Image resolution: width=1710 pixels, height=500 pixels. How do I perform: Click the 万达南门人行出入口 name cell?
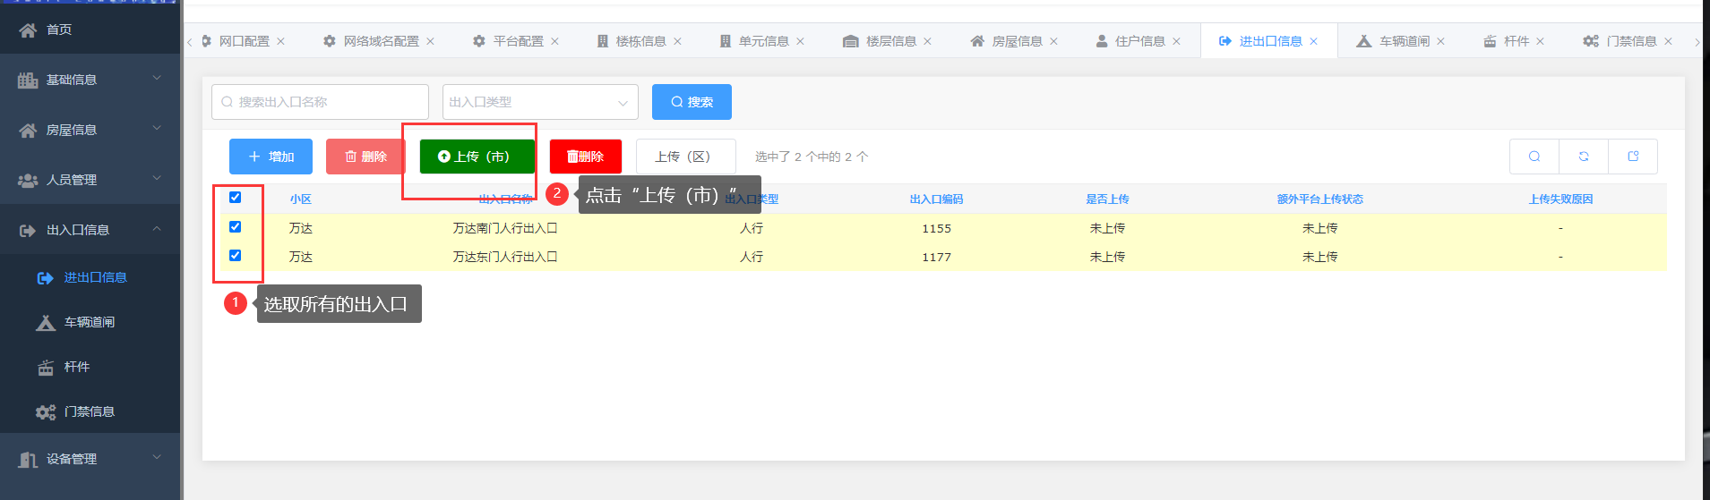coord(504,229)
